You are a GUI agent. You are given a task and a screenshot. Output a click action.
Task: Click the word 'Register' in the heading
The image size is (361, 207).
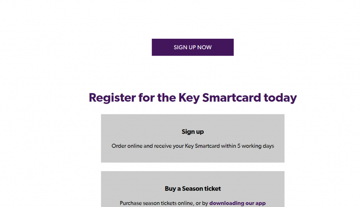click(112, 98)
